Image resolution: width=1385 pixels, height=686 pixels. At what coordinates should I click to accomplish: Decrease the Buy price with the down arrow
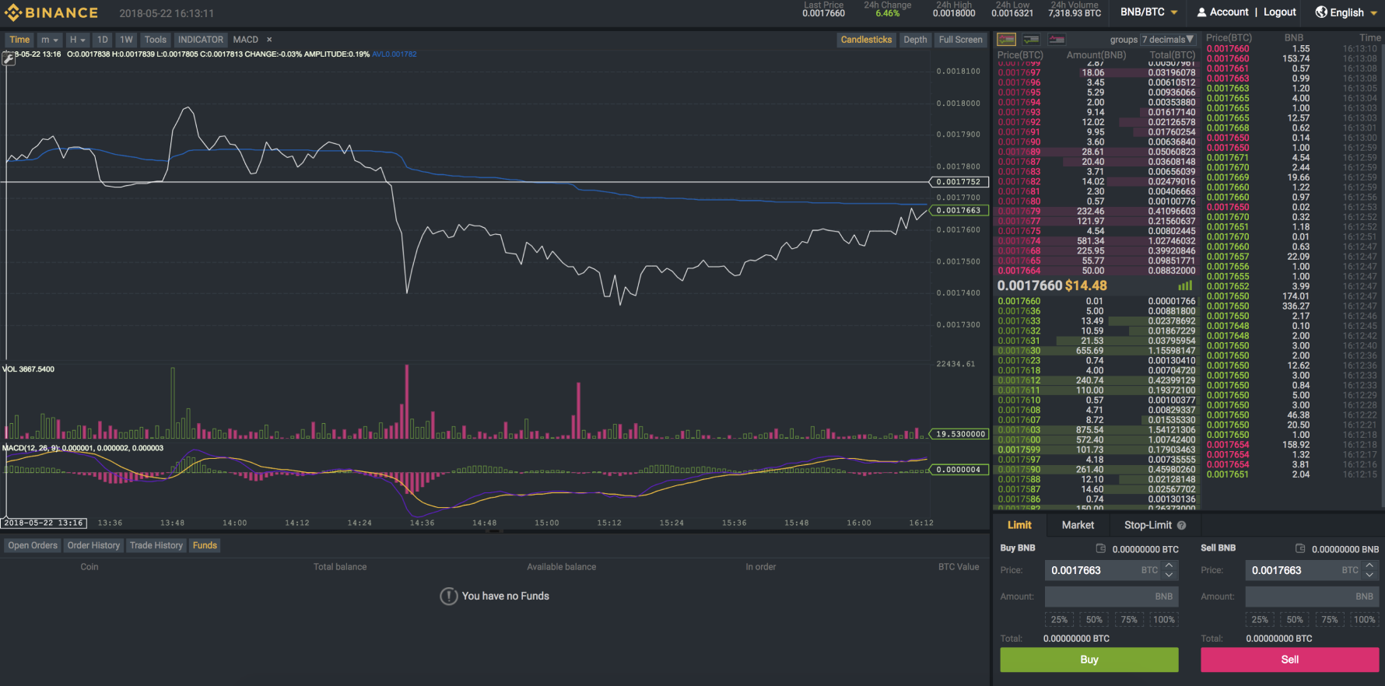pyautogui.click(x=1169, y=575)
